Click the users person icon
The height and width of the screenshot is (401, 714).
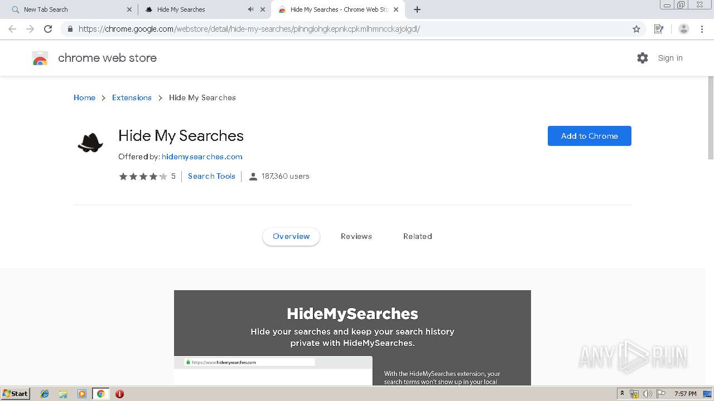pyautogui.click(x=253, y=177)
